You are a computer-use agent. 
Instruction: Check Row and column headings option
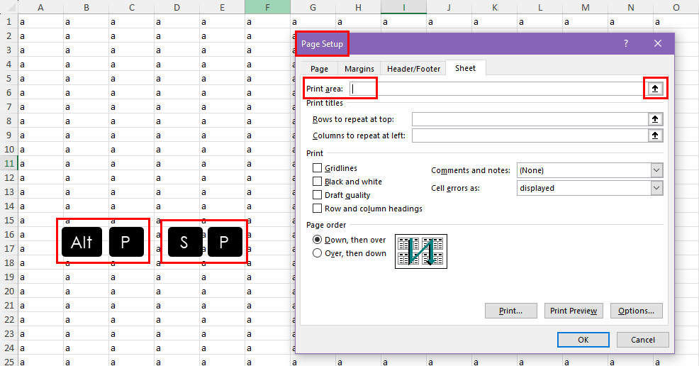[317, 208]
